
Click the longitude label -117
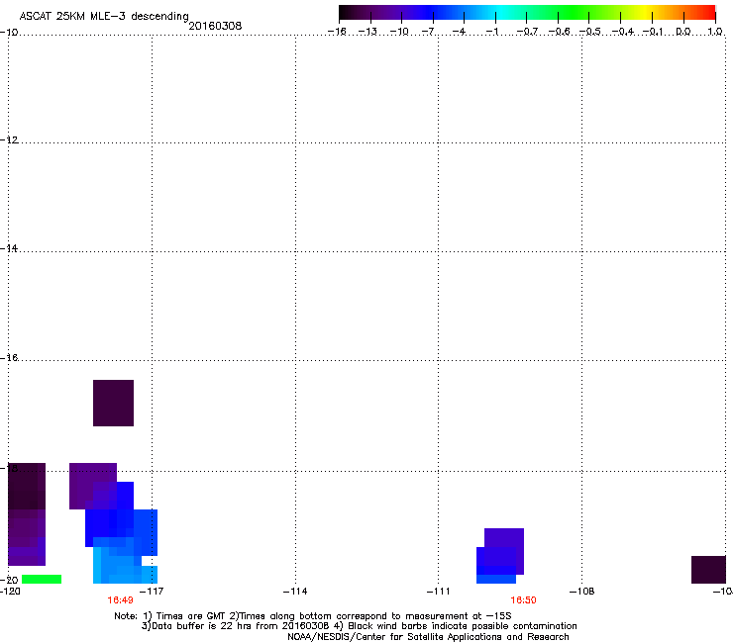[152, 592]
